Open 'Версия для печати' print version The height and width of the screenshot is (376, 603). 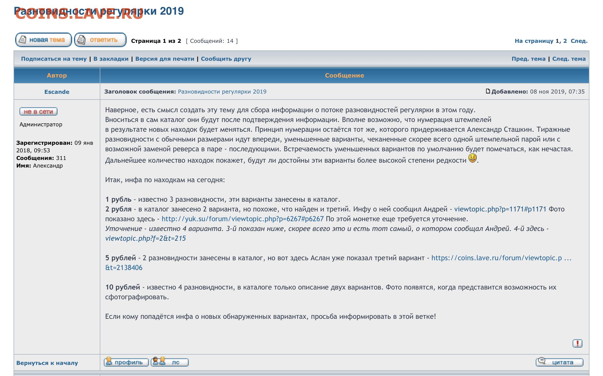[x=165, y=59]
